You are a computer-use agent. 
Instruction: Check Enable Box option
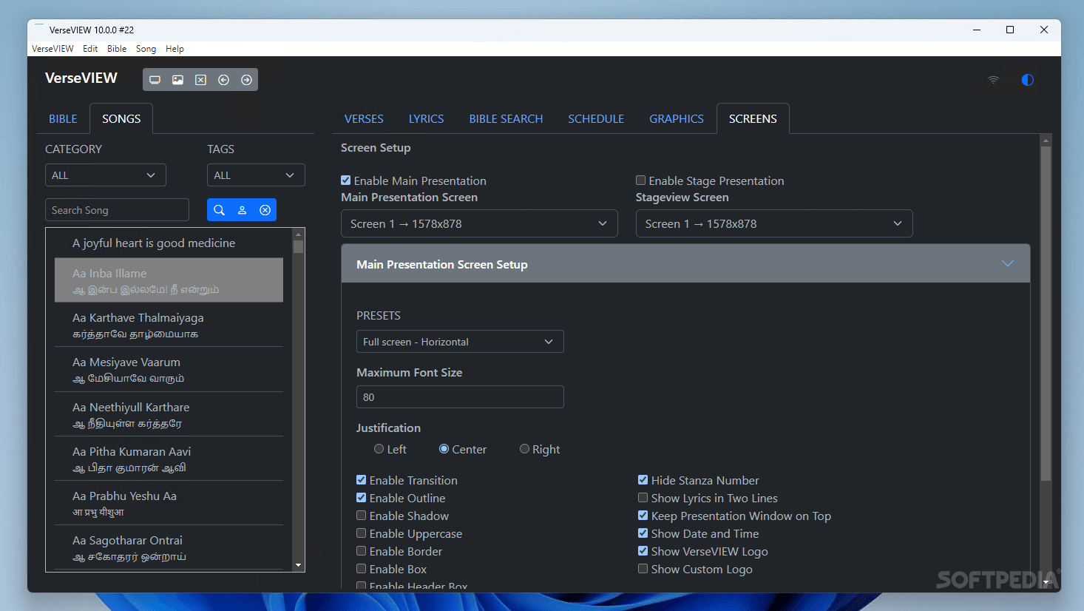[361, 569]
